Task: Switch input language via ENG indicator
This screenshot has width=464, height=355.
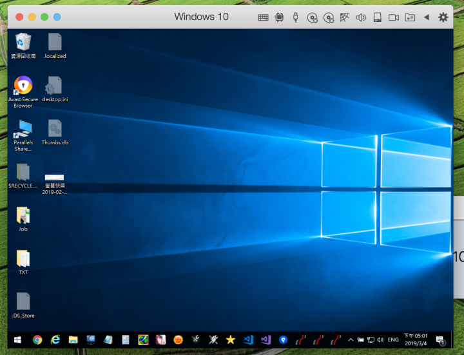Action: click(x=393, y=340)
